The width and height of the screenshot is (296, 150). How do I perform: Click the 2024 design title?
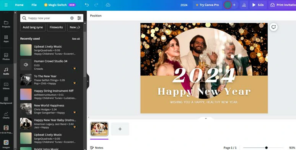click(x=184, y=5)
